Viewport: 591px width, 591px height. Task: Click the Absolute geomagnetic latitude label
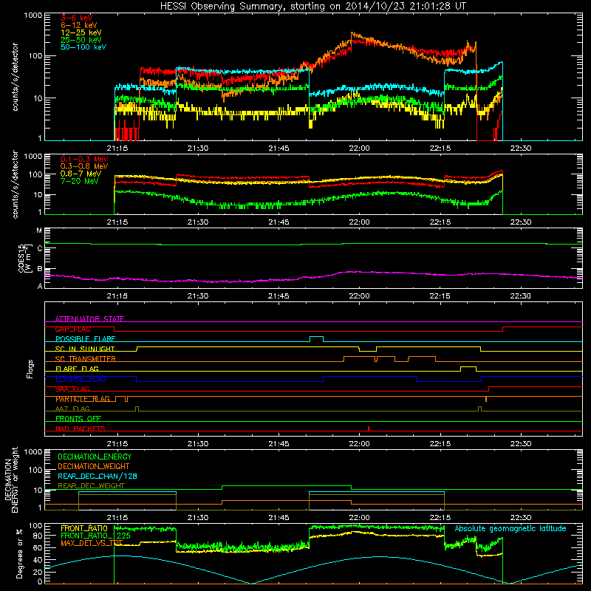click(510, 529)
